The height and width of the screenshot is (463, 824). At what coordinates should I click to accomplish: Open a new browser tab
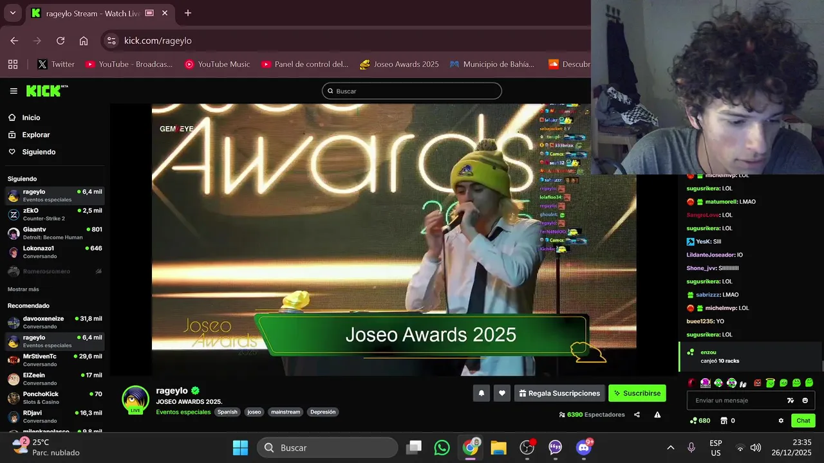pyautogui.click(x=188, y=13)
